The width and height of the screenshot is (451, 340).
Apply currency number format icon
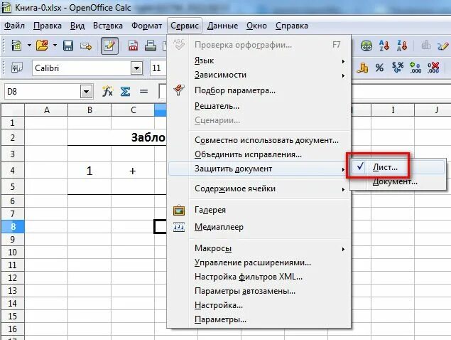(x=362, y=68)
